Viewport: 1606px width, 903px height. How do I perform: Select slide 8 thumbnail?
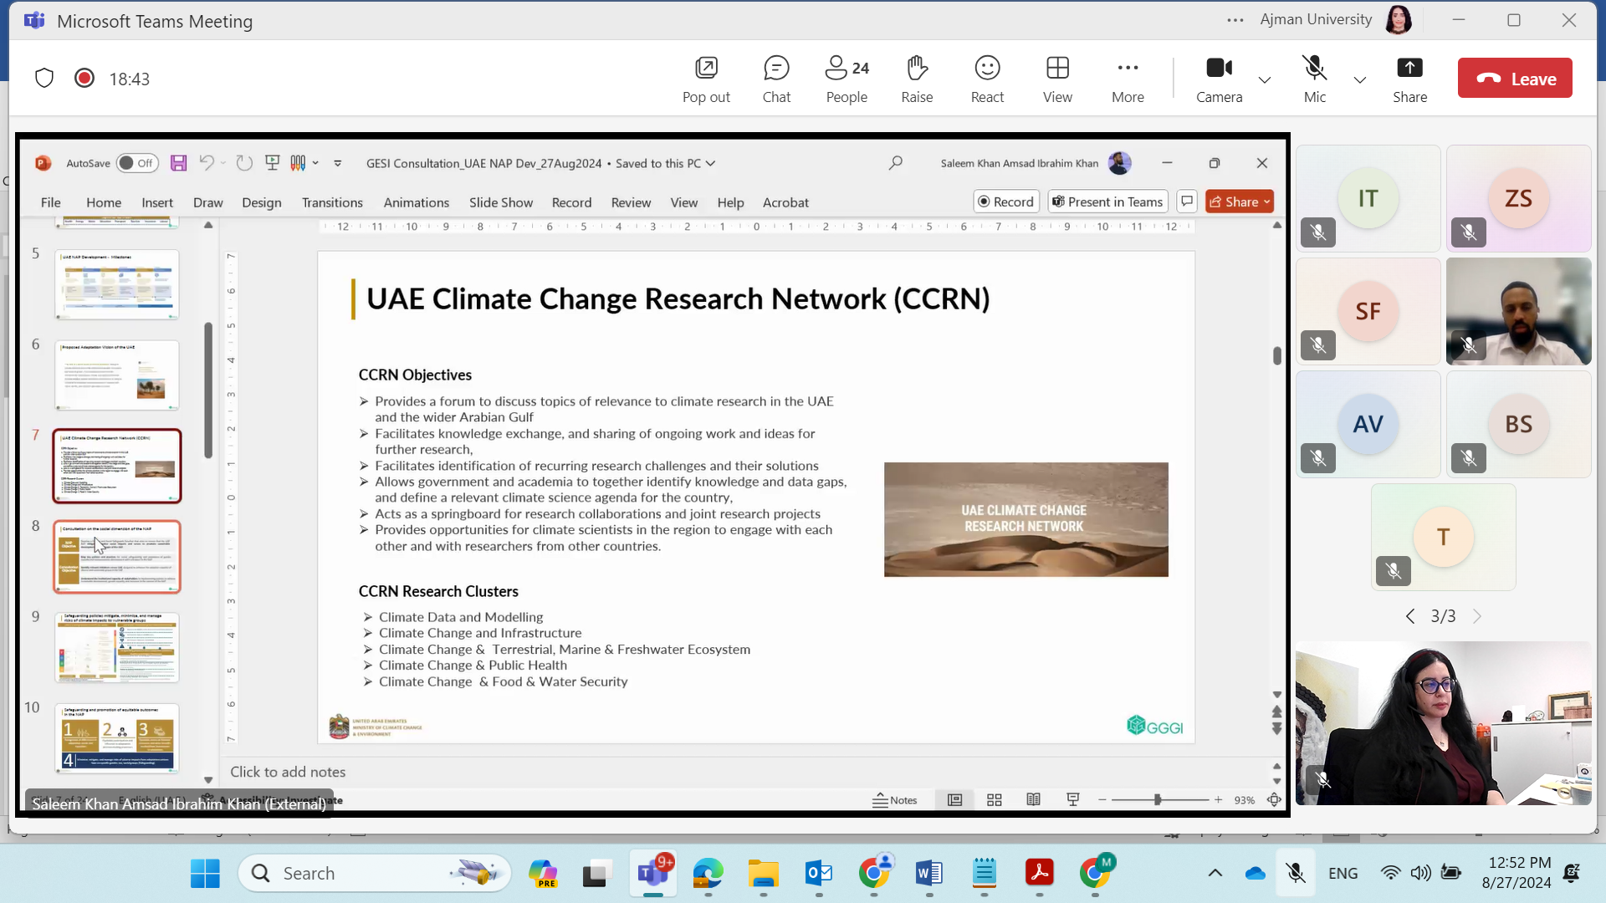[x=117, y=557]
